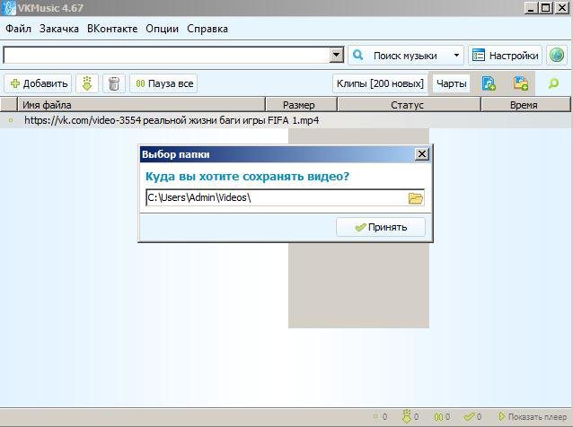Sort by Размер column header
This screenshot has width=573, height=427.
point(301,105)
